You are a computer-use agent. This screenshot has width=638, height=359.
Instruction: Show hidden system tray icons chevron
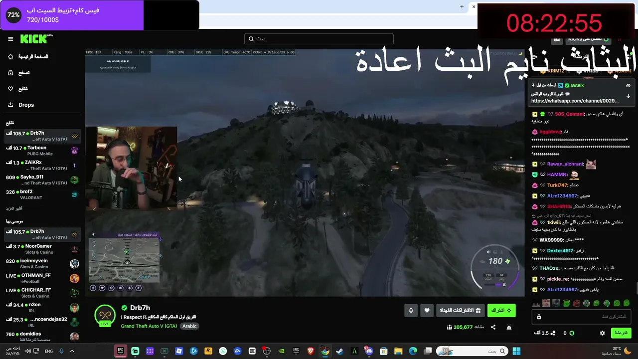click(x=72, y=351)
